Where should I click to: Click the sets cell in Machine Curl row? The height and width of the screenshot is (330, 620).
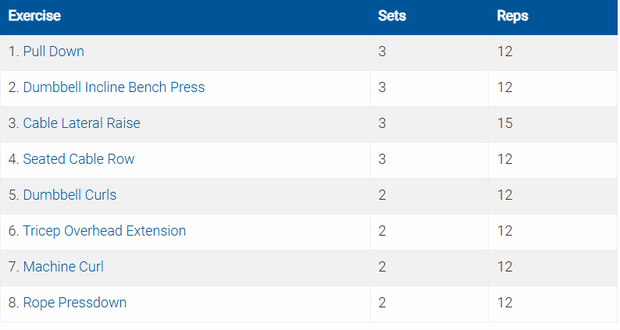coord(382,267)
